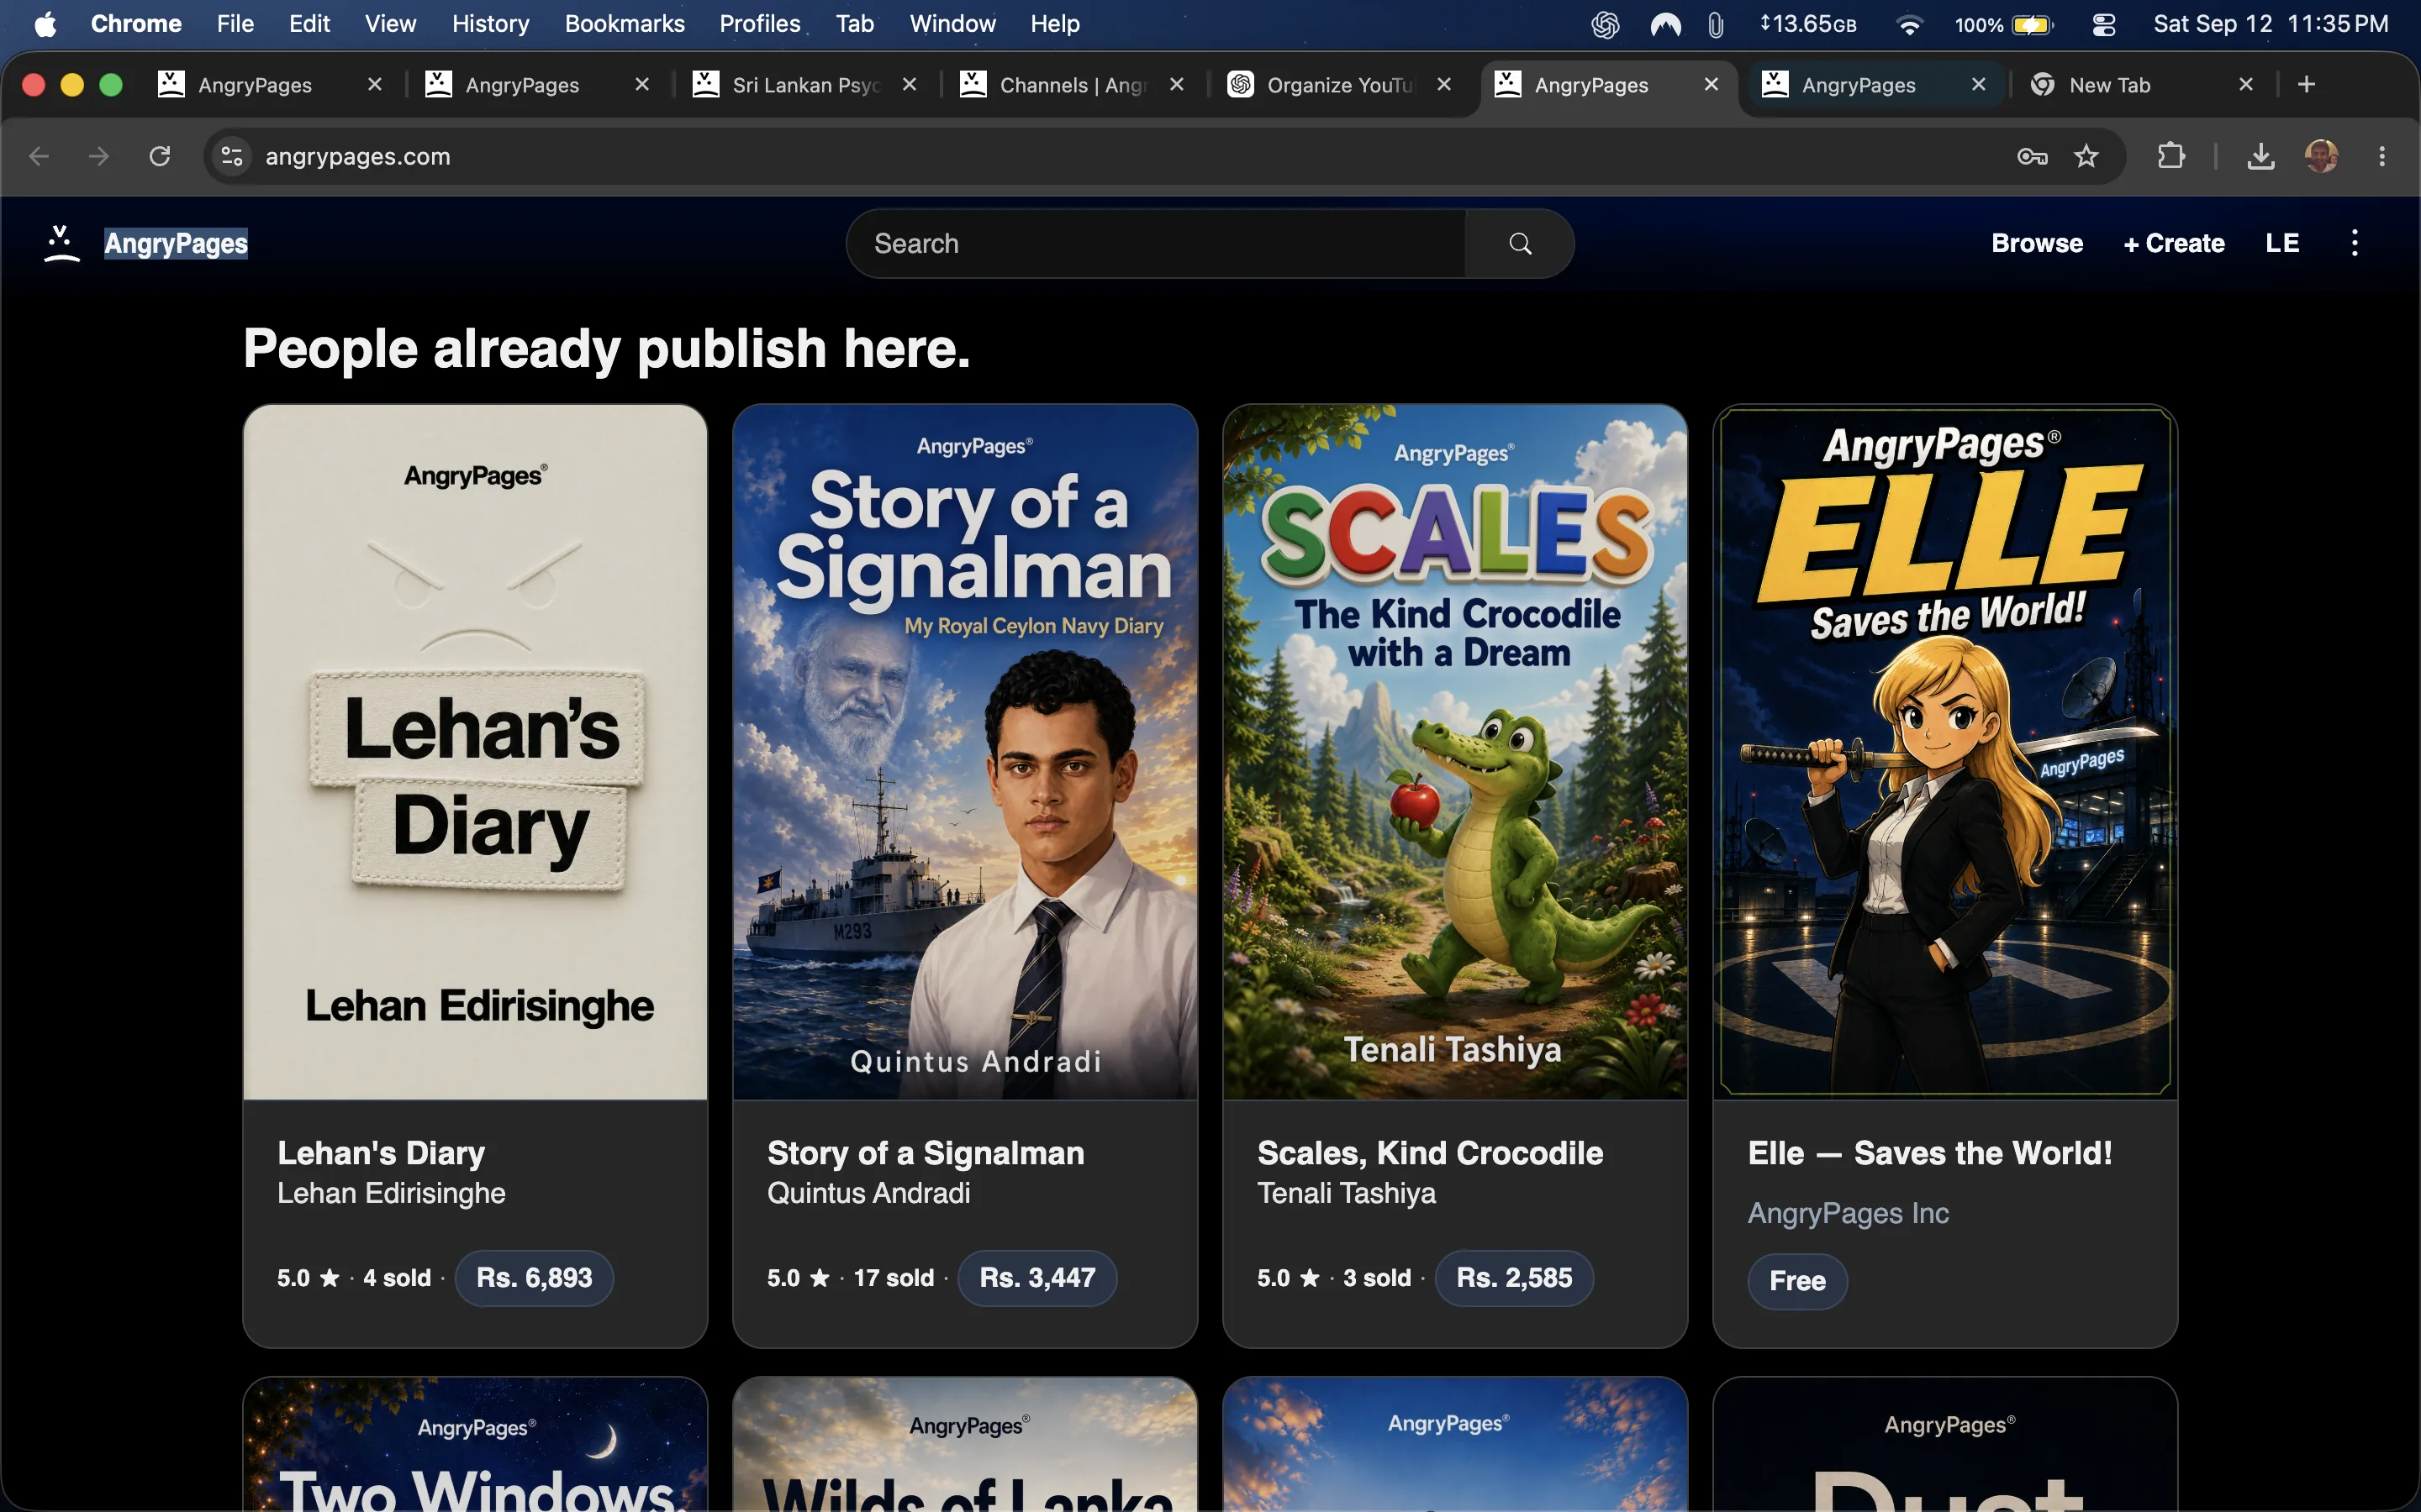This screenshot has width=2421, height=1512.
Task: Click the Rs. 3,447 price button
Action: (1037, 1278)
